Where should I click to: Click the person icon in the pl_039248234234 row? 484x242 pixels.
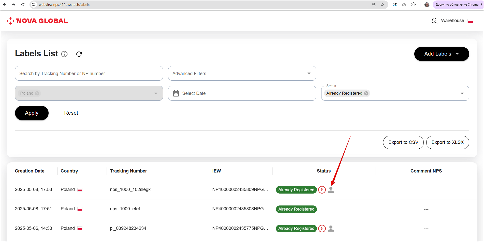tap(331, 229)
